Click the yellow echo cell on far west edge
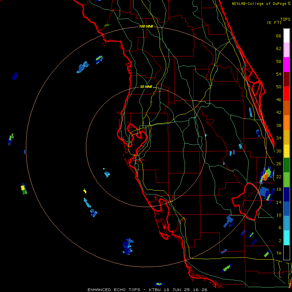 pos(23,189)
